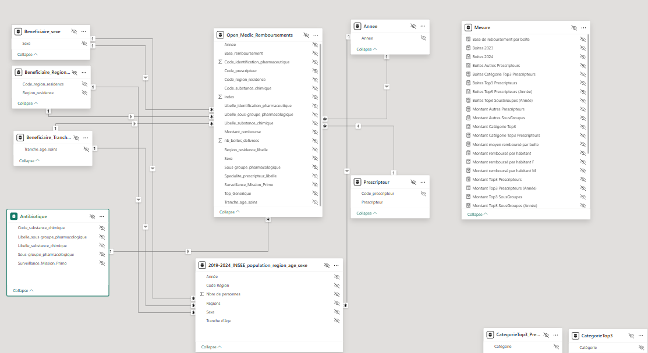Screen dimensions: 648x353
Task: Select Nbre de personnes field
Action: [223, 294]
